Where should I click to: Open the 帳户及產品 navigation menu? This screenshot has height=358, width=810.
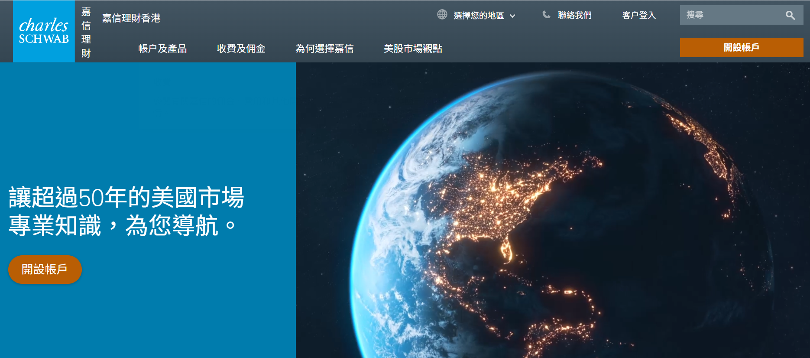(162, 49)
